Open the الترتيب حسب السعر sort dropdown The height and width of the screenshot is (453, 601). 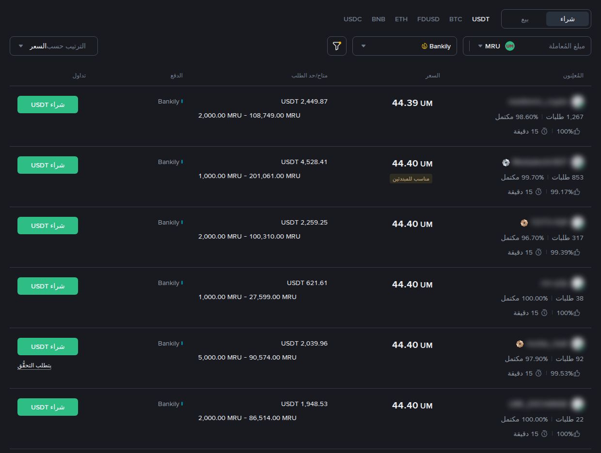[54, 46]
